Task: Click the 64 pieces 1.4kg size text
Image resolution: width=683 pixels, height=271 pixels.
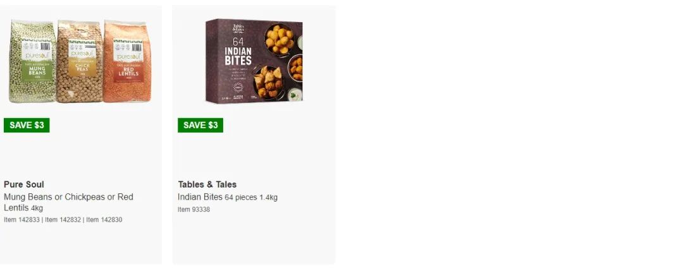Action: point(251,198)
